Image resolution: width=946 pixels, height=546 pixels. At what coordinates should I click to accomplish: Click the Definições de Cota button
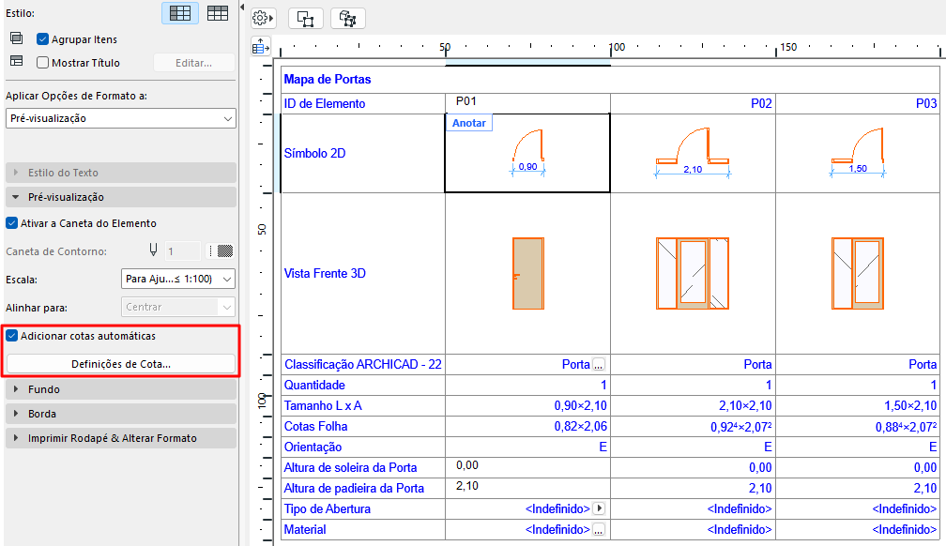(x=121, y=364)
